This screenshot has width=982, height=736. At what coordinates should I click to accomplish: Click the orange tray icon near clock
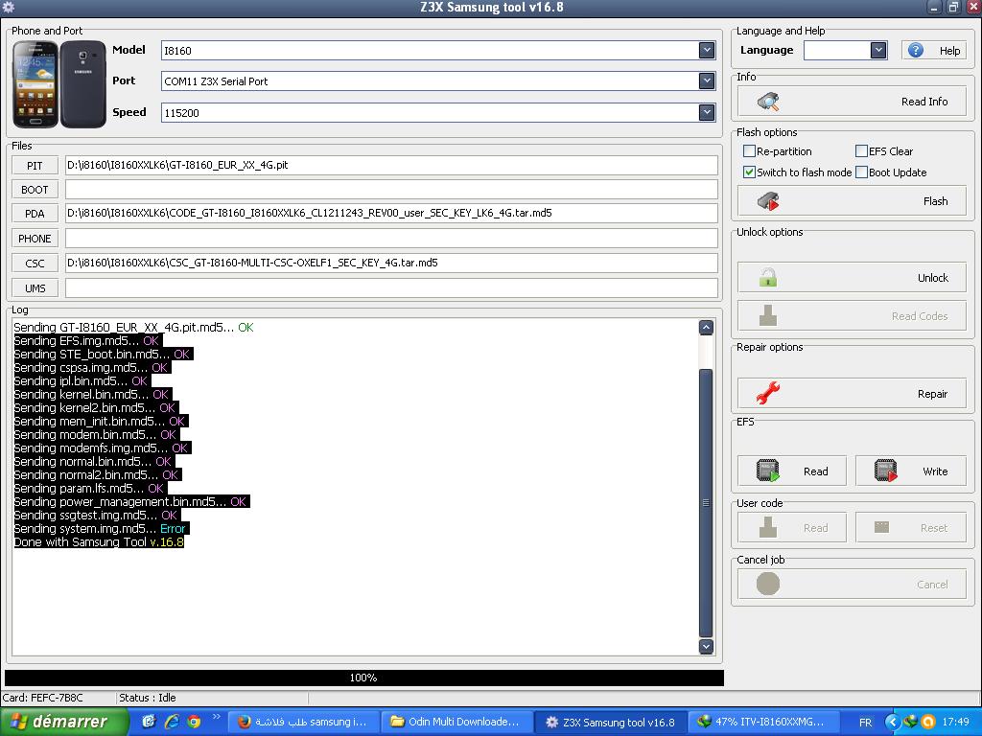pyautogui.click(x=928, y=722)
